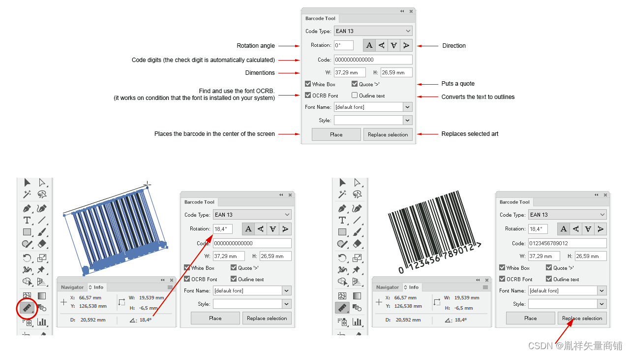Select Direct Selection tool beside blue barcode
Screen dimensions: 630x355
42,183
